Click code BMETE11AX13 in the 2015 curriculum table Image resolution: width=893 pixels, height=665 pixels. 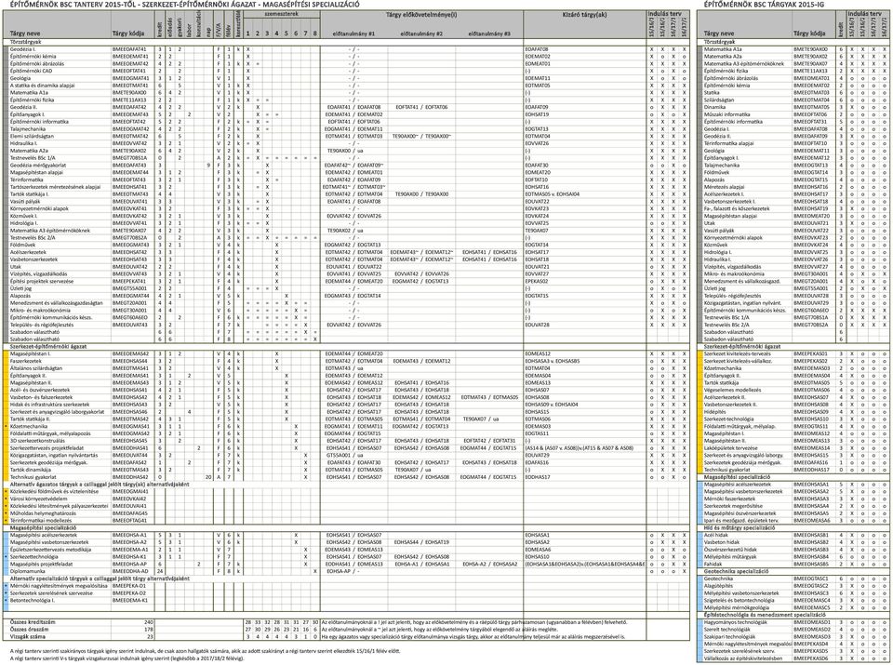pos(129,100)
